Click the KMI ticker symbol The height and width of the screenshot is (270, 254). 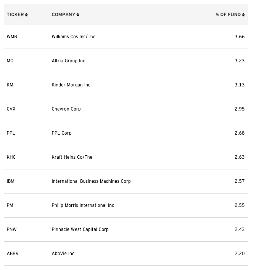click(x=11, y=85)
